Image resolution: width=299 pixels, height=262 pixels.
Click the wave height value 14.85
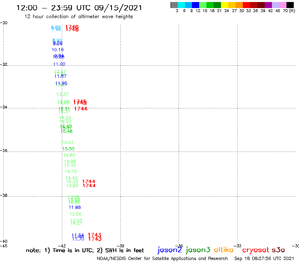click(x=69, y=155)
